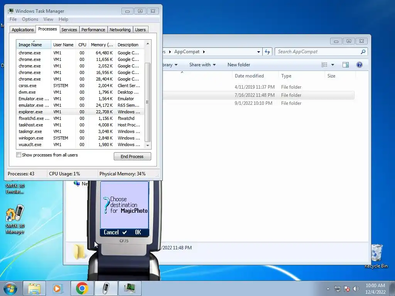
Task: Click the process list scroll down arrow
Action: tap(148, 145)
